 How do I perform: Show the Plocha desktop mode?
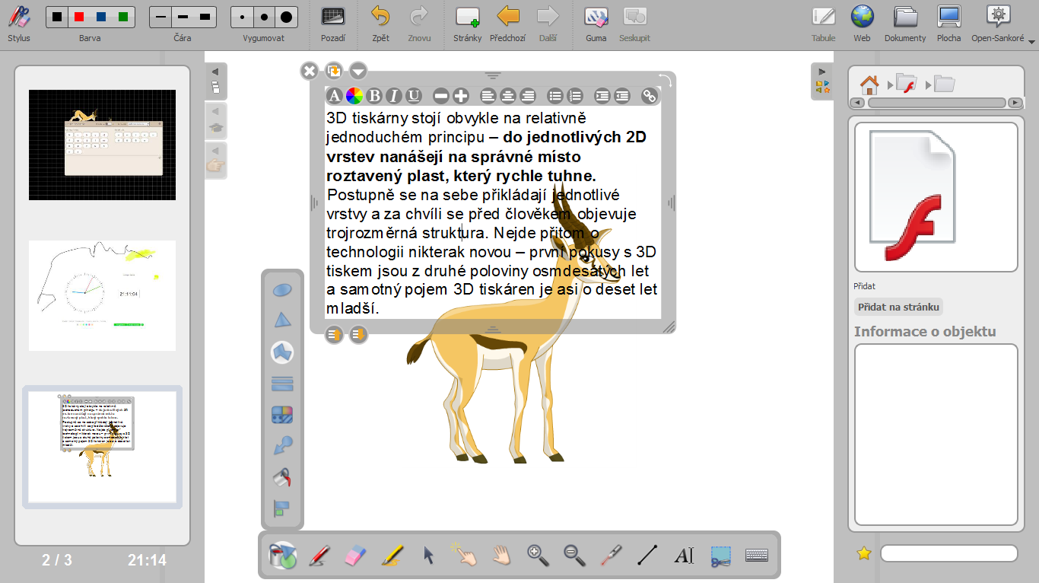pyautogui.click(x=948, y=24)
